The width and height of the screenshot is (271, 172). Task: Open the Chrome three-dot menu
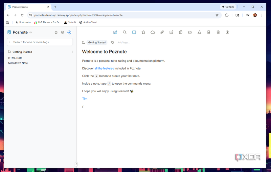(262, 15)
